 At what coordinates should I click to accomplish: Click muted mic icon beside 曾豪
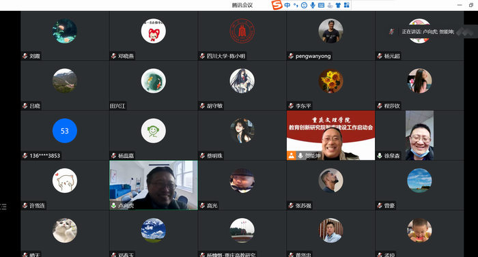tap(380, 206)
